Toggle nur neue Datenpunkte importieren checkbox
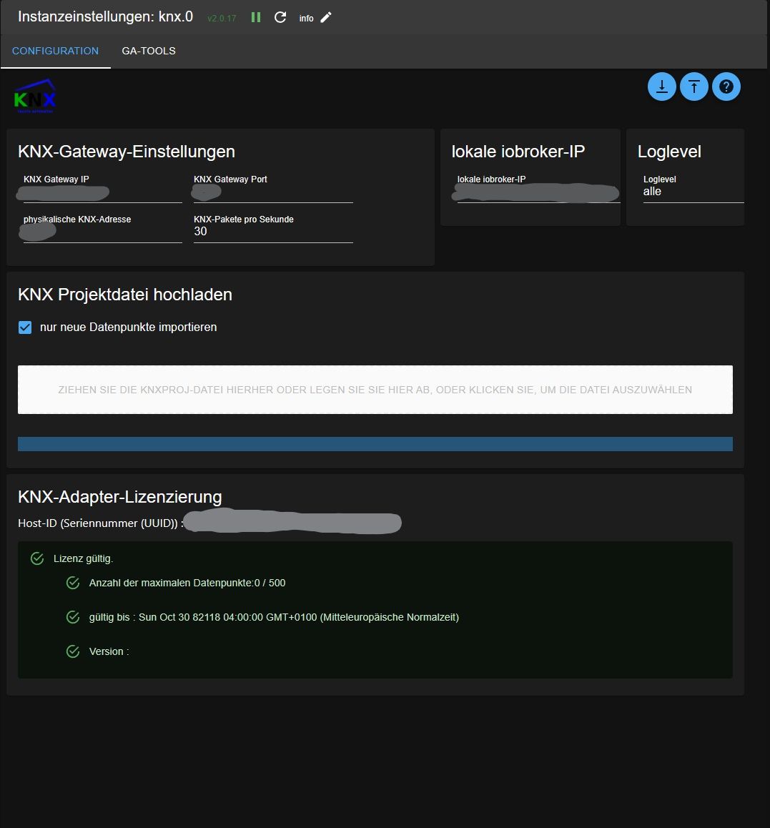The width and height of the screenshot is (770, 828). click(x=25, y=327)
